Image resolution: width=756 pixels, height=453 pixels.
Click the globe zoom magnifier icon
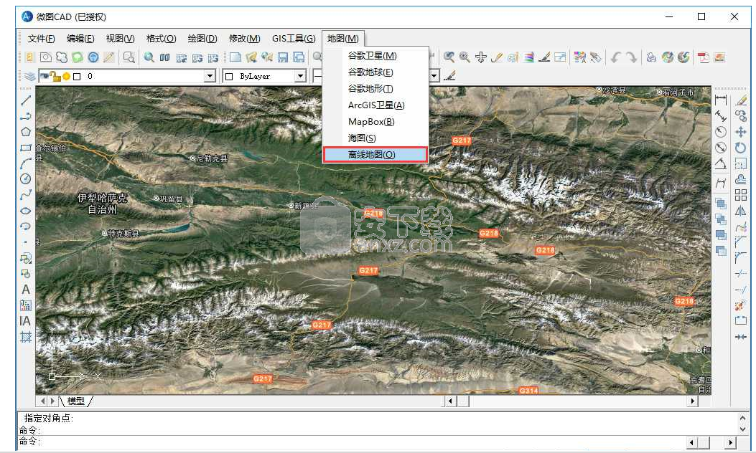pyautogui.click(x=149, y=58)
